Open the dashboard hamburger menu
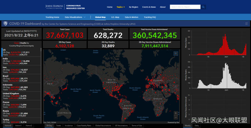This screenshot has height=128, width=251. click(x=247, y=24)
